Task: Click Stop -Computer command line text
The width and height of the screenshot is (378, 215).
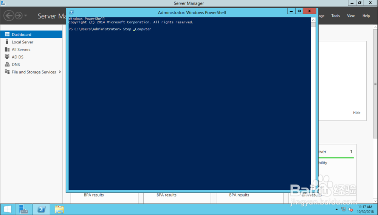Action: click(137, 29)
